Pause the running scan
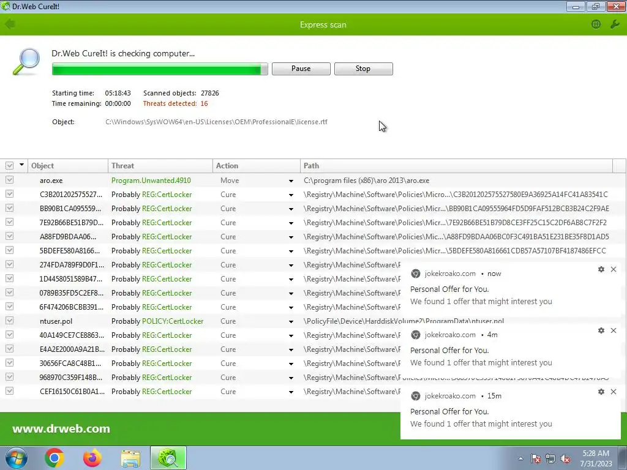 pos(301,69)
